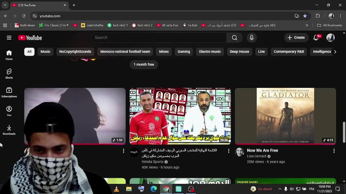Viewport: 346px width, 194px height.
Task: Click the volume icon in system tray
Action: (292, 189)
